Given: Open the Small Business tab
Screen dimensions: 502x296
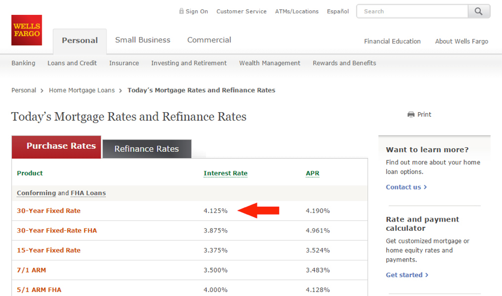Looking at the screenshot, I should click(x=143, y=40).
